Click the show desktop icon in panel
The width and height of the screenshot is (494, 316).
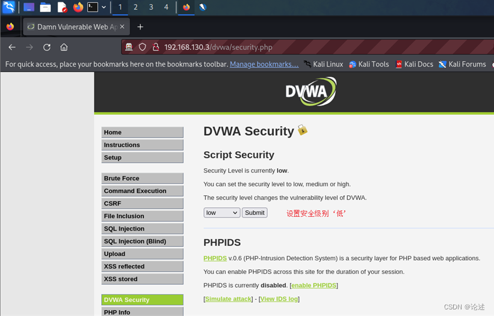click(x=29, y=7)
